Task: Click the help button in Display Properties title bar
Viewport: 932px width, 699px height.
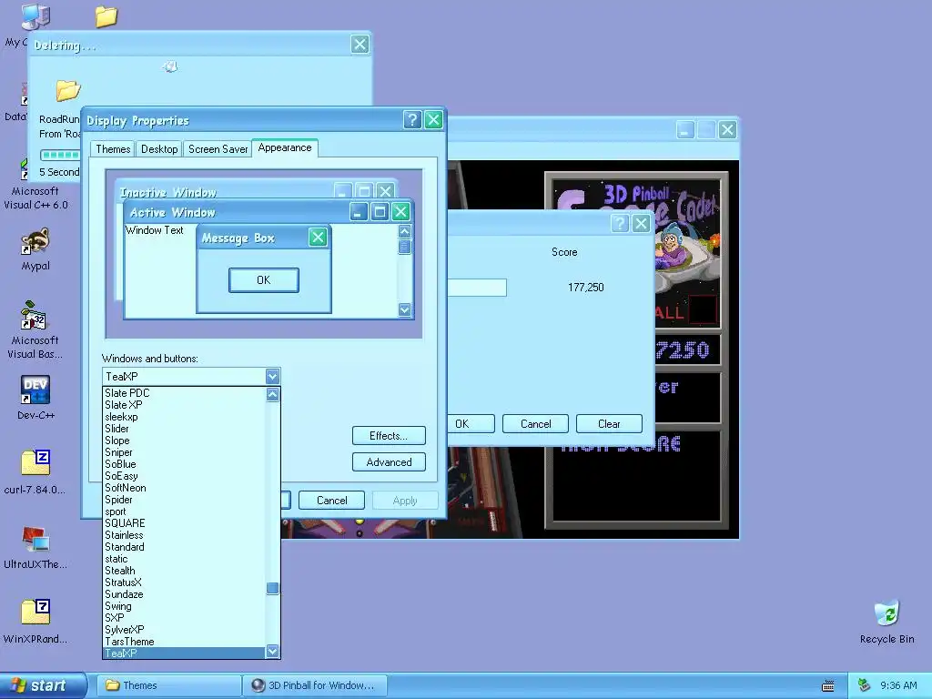Action: pos(412,120)
